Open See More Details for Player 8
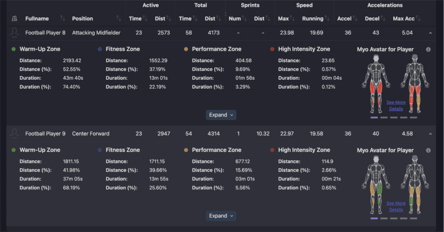444x232 pixels. [396, 106]
